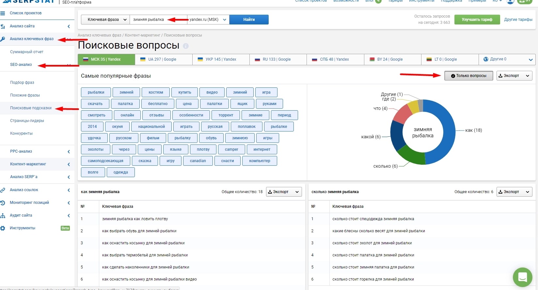Expand the Анализ SERP`а section chevron
Viewport: 538px width, 290px height.
click(69, 177)
